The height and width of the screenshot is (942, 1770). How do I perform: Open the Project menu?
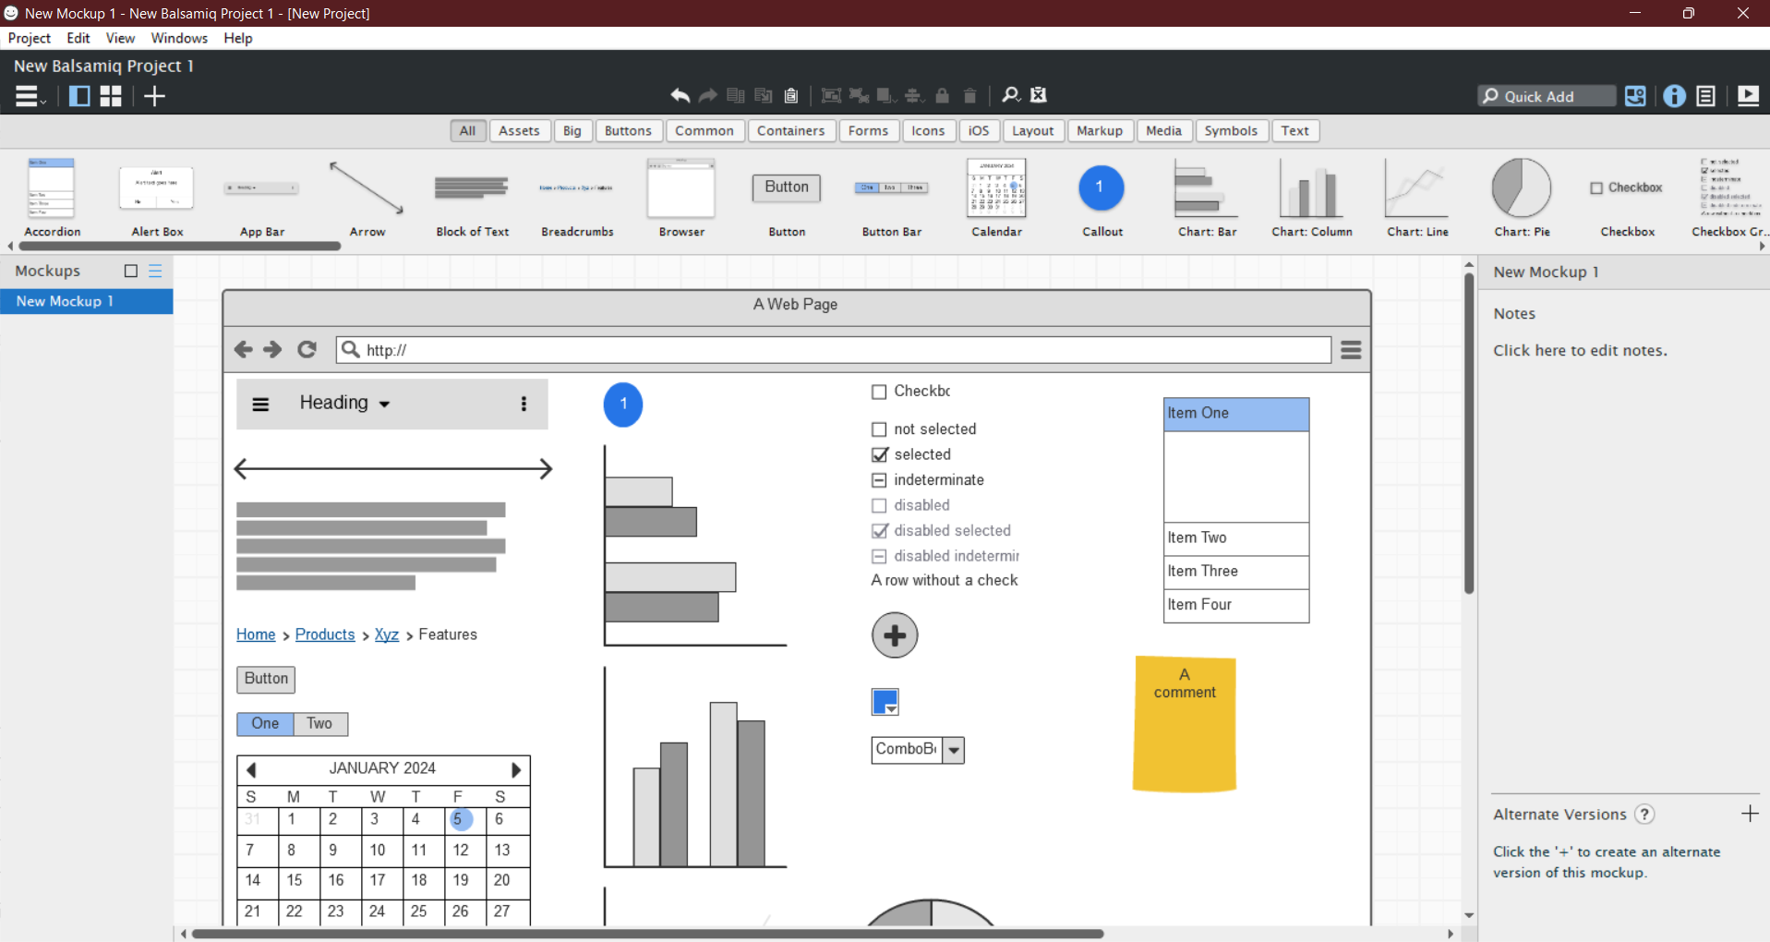coord(29,38)
